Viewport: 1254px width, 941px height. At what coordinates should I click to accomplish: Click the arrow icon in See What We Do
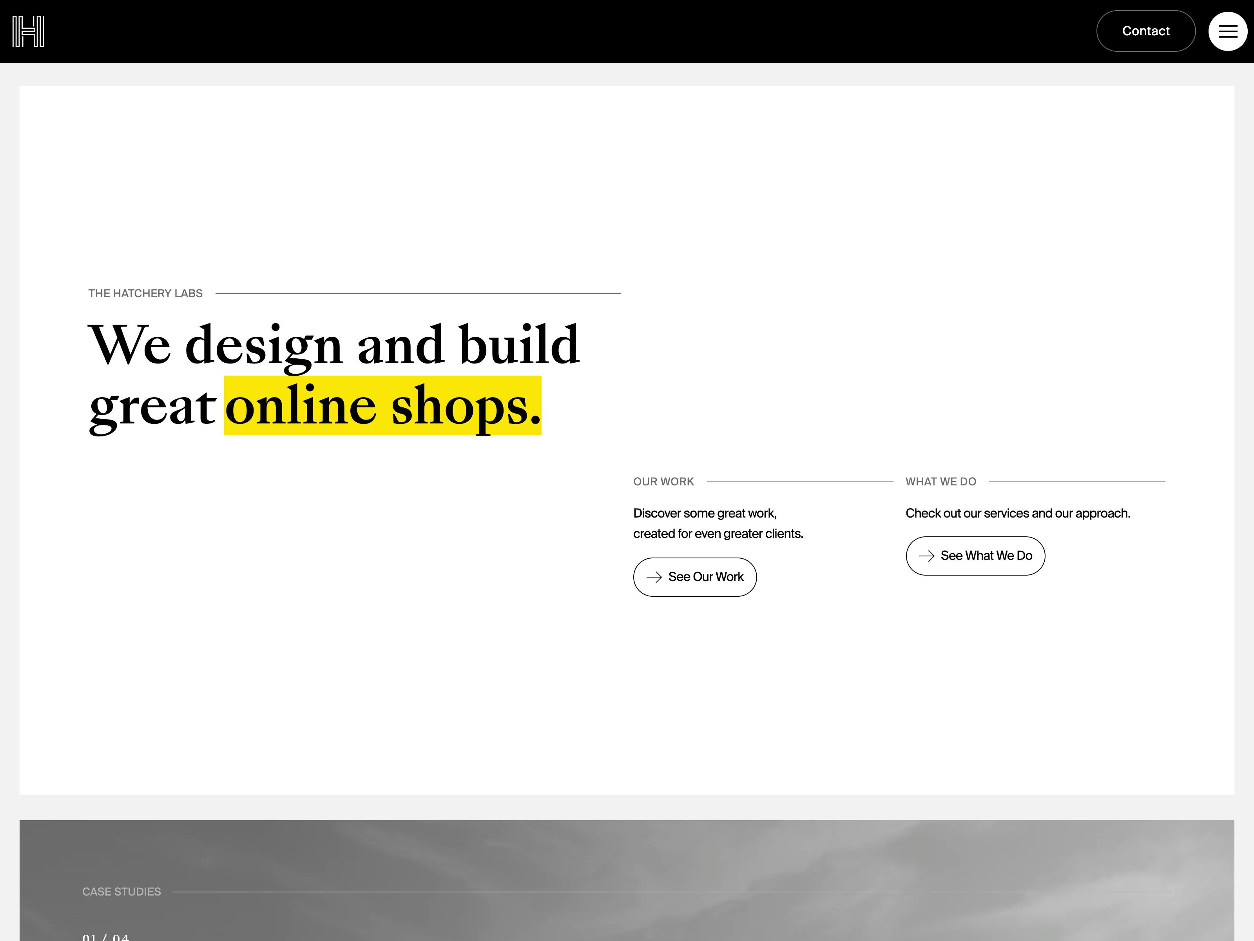coord(926,556)
